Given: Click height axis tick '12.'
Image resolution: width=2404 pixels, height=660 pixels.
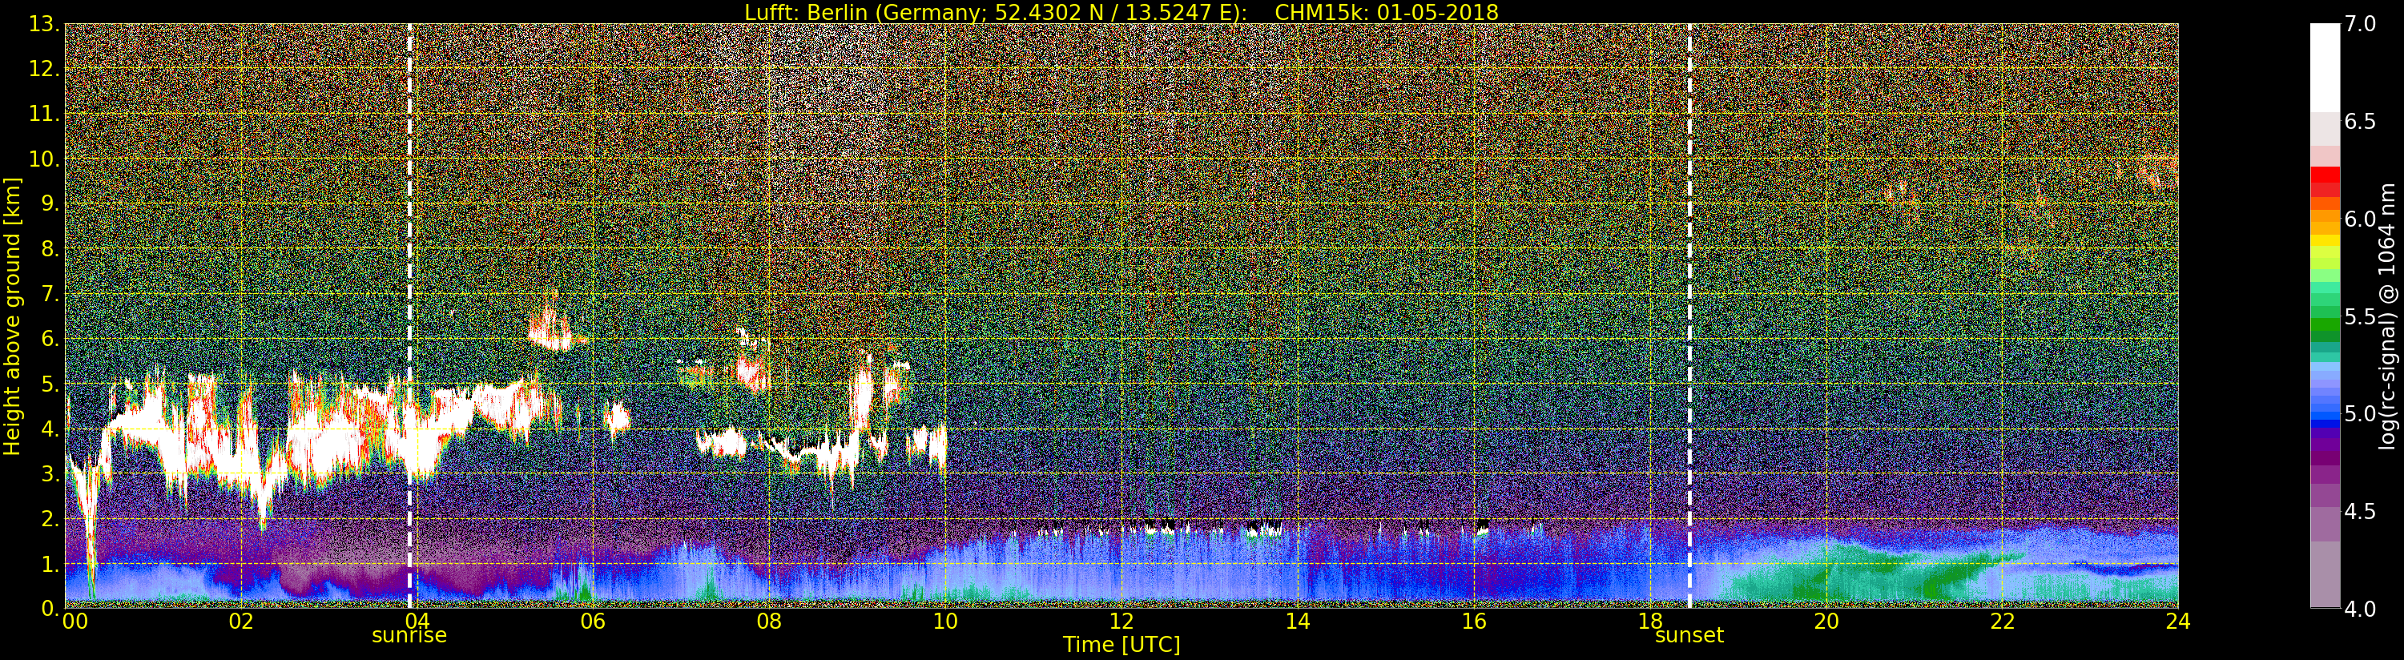Looking at the screenshot, I should (45, 69).
